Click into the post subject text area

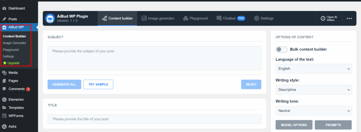click(154, 58)
